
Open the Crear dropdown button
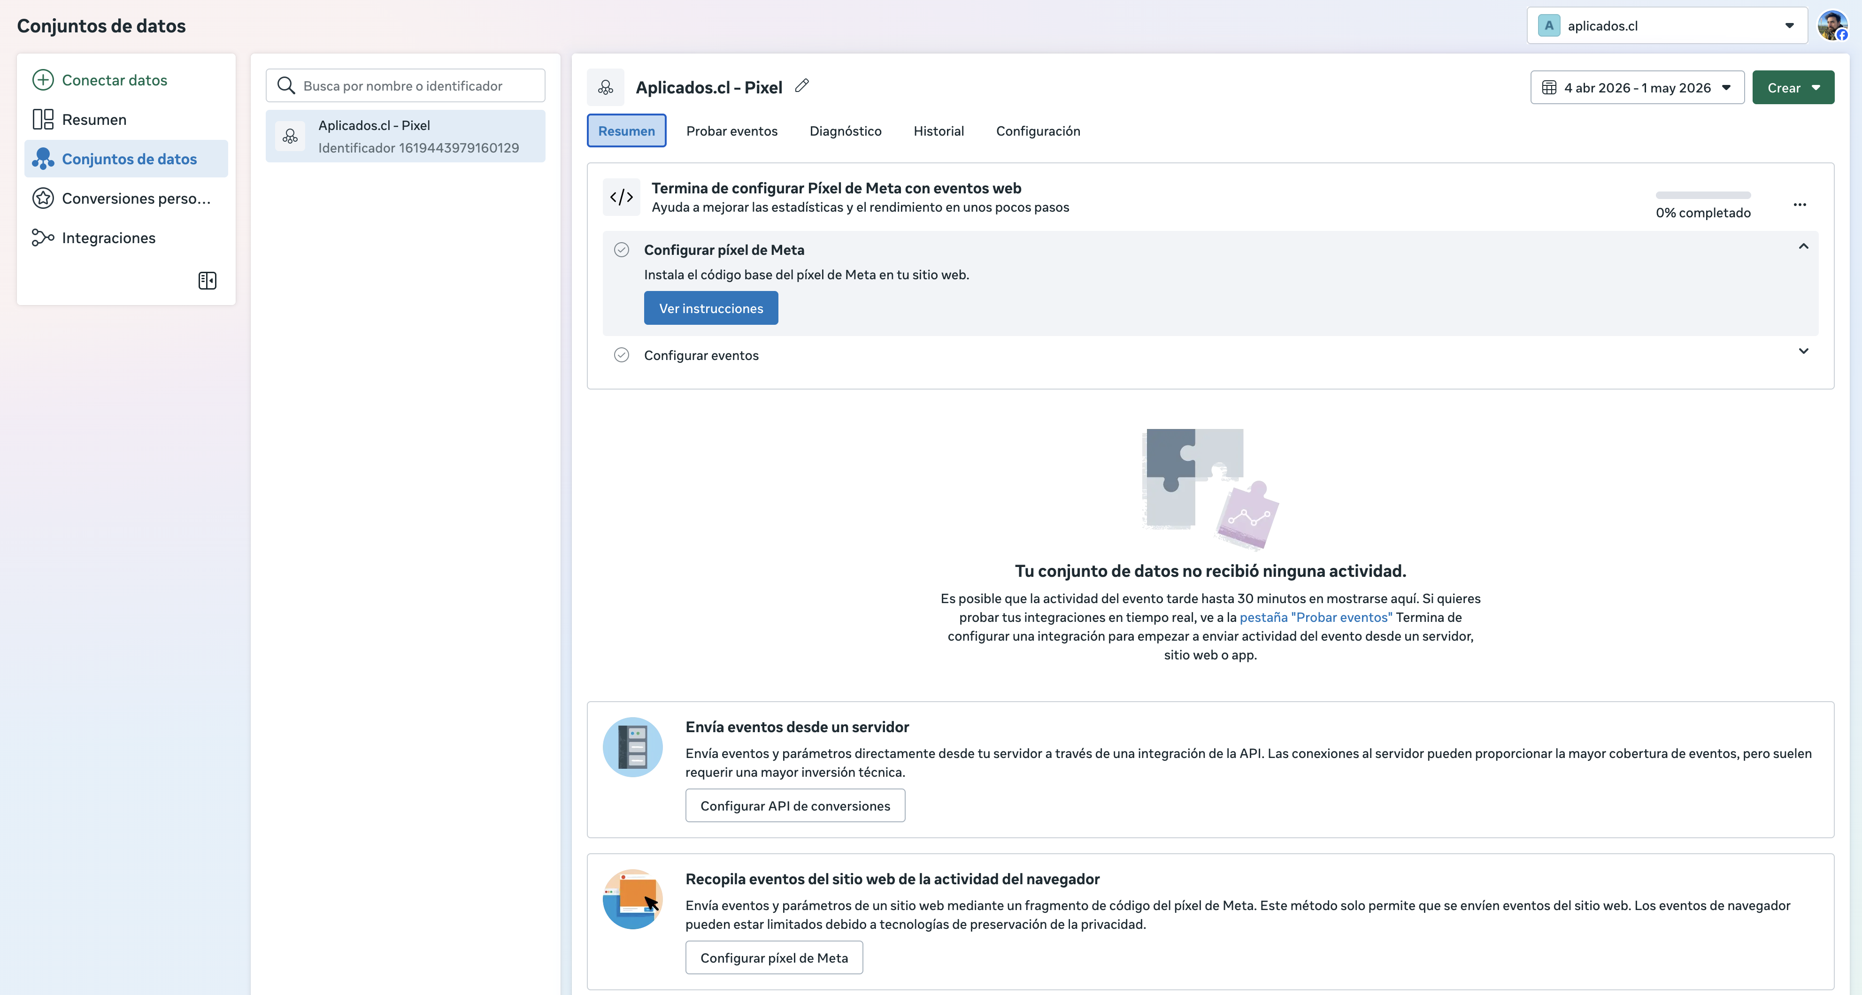tap(1793, 87)
